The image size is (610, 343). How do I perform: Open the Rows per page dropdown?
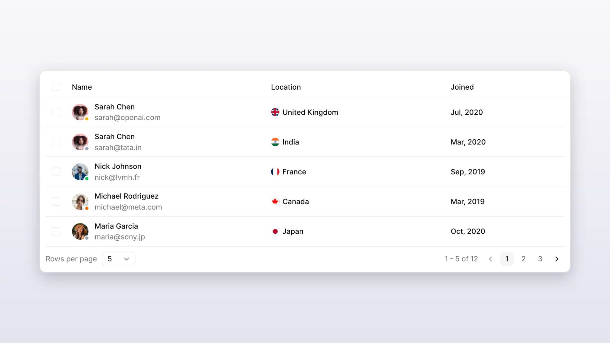(x=119, y=259)
